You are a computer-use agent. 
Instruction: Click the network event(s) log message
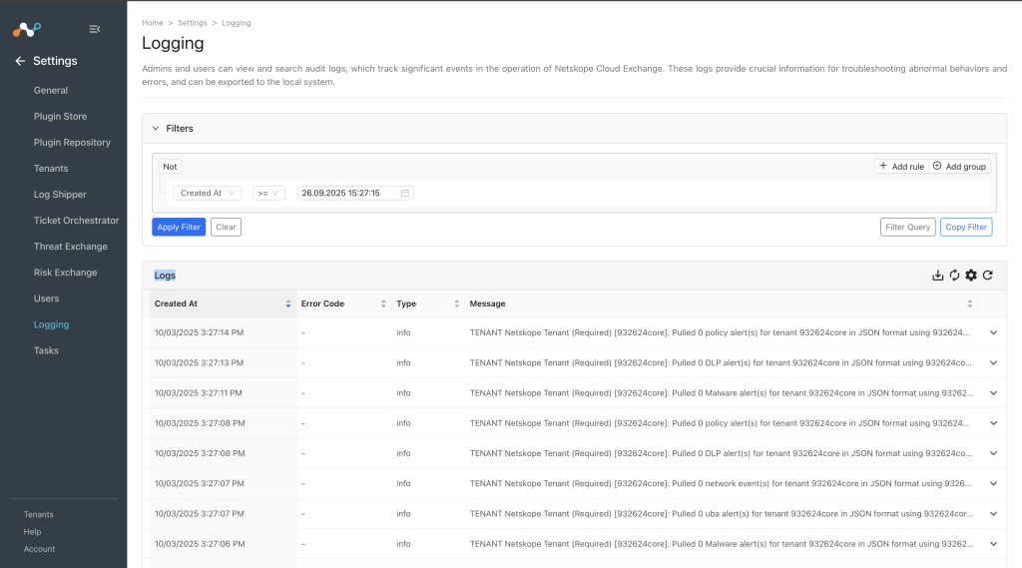click(x=721, y=483)
